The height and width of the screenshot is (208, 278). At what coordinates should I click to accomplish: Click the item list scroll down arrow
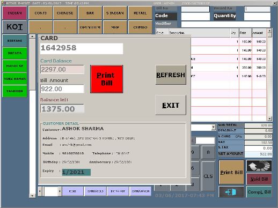(32, 196)
